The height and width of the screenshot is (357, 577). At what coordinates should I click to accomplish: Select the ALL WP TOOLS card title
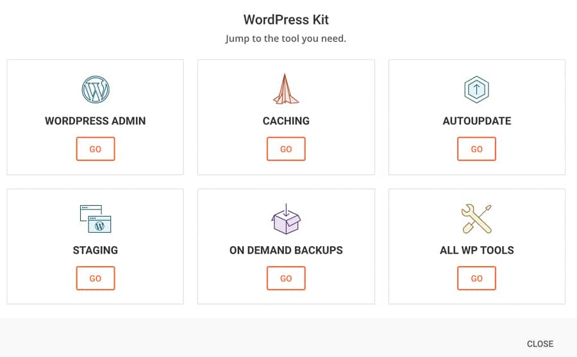[x=476, y=250]
